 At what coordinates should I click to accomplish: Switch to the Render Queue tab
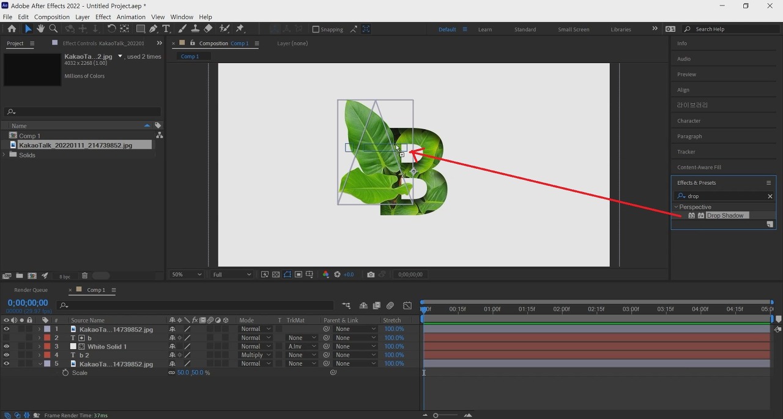[31, 290]
